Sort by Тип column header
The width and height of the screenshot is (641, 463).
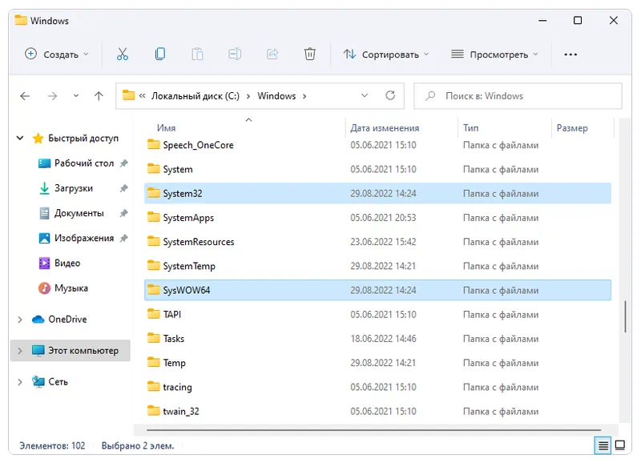[x=470, y=128]
